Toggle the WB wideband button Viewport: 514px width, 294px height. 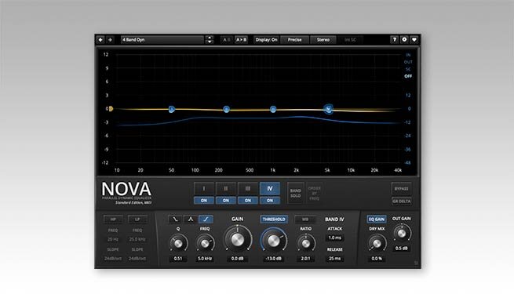tap(305, 220)
